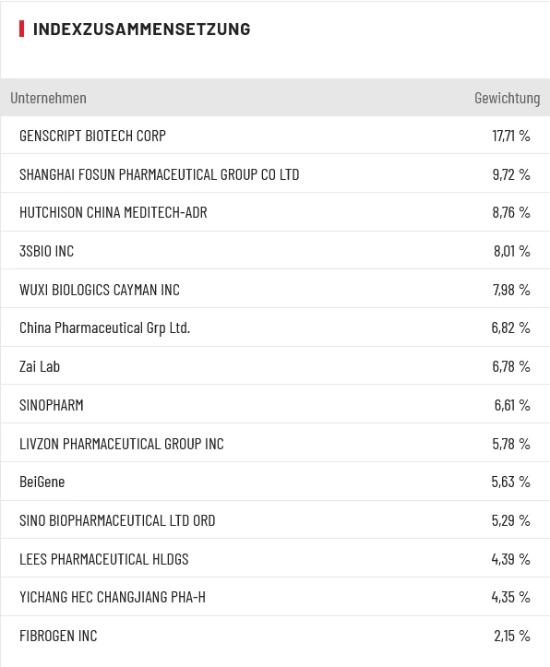
Task: Sort by the Gewichtung column header
Action: pyautogui.click(x=507, y=98)
